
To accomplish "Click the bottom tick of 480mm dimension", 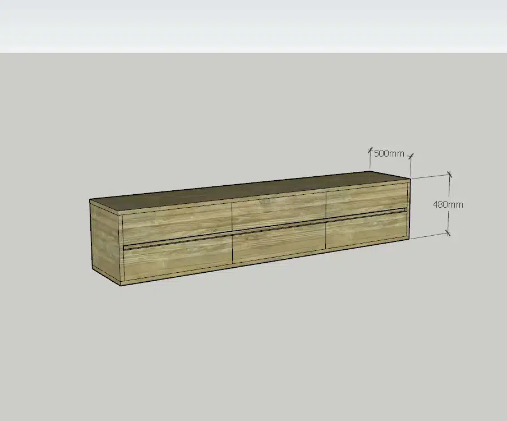I will coord(448,232).
